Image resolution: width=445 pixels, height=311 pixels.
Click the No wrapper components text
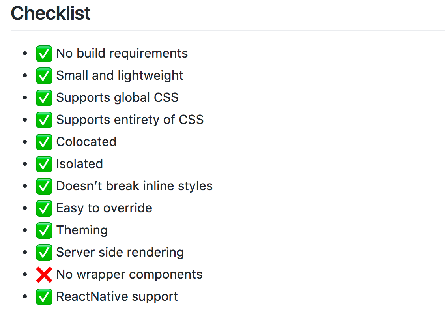coord(129,275)
